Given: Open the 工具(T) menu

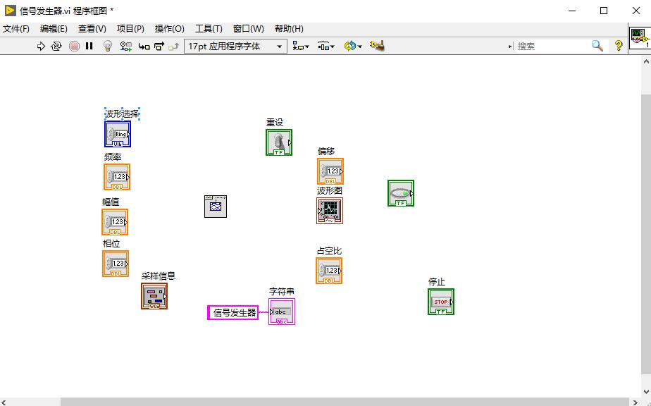Looking at the screenshot, I should click(209, 29).
